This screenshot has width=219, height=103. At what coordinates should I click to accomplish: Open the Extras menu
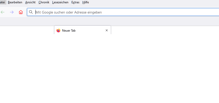(75, 2)
